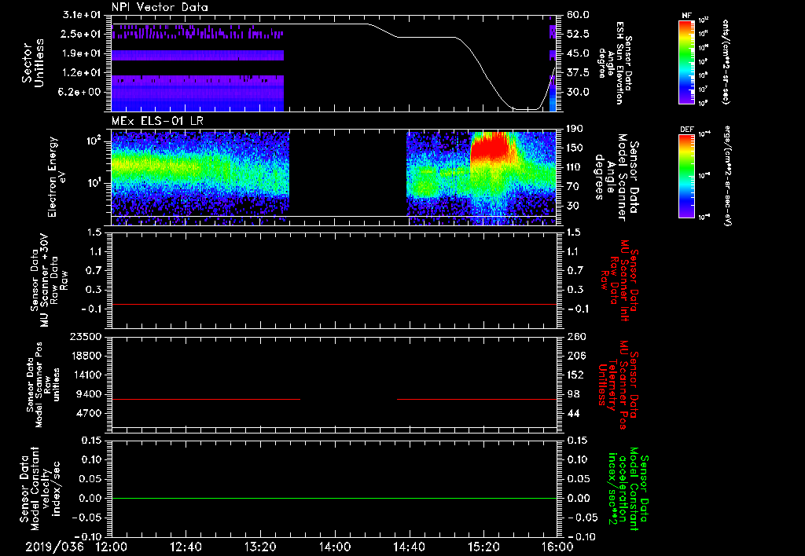Click the "2.5e+01" sector tick label
This screenshot has height=556, width=805.
82,34
